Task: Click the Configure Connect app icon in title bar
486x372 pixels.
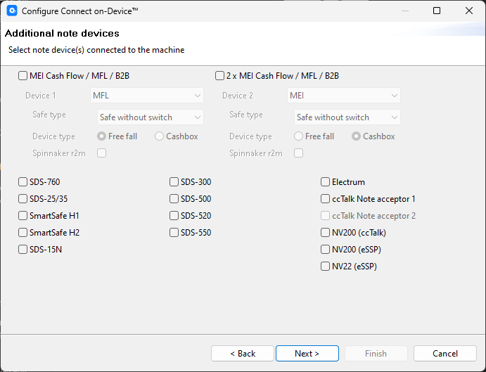Action: click(12, 11)
